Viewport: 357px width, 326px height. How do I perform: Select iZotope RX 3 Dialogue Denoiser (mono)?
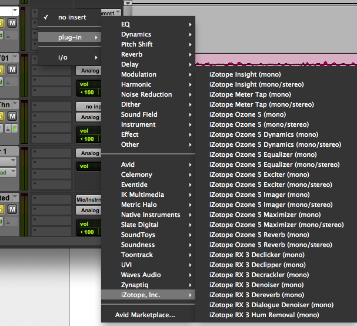click(276, 305)
